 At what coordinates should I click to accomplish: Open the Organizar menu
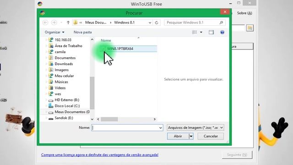tap(54, 32)
